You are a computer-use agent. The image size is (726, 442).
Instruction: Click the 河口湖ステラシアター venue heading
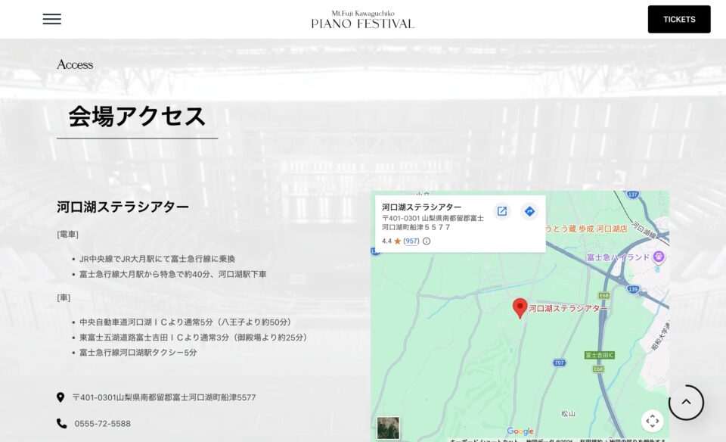(x=123, y=207)
